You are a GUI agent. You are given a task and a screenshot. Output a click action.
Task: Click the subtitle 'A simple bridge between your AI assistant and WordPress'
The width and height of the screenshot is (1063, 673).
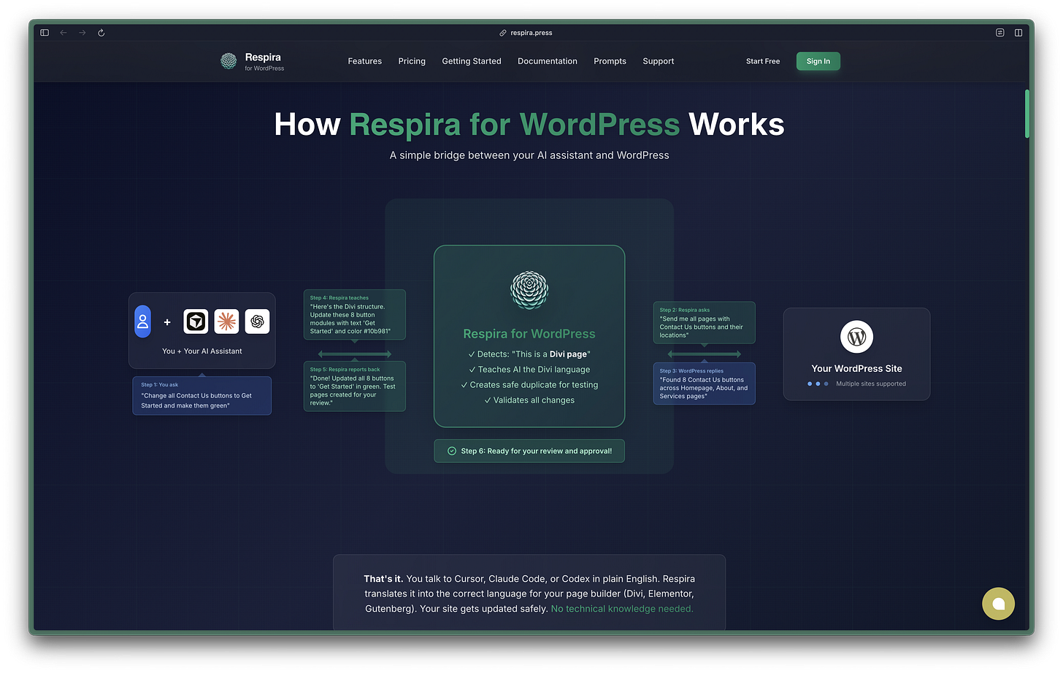coord(529,155)
